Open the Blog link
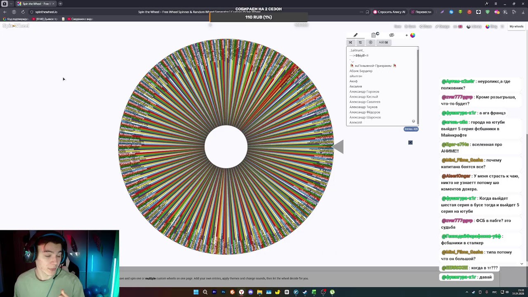Viewport: 528px width, 297px height. (x=491, y=26)
